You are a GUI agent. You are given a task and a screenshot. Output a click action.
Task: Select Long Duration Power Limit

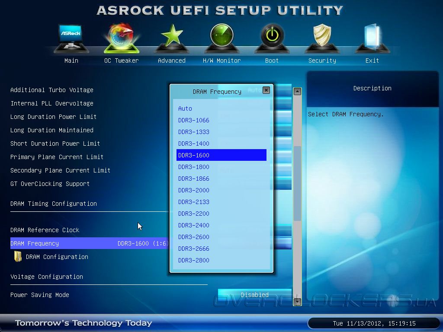[x=53, y=117]
